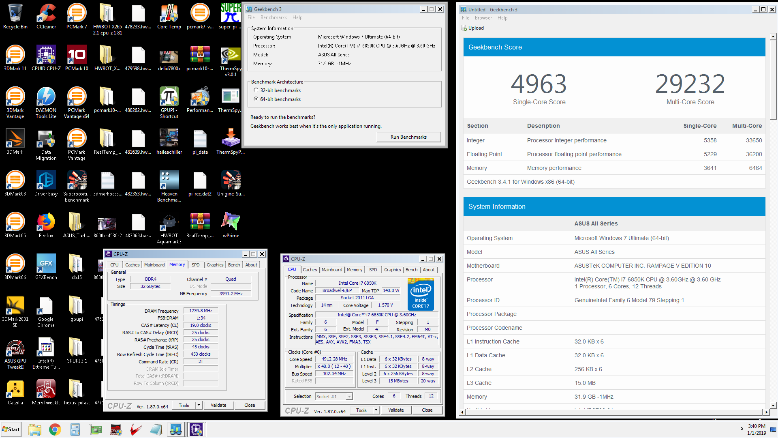Open the Intel Extreme Tuning icon
Viewport: 778px width, 438px height.
coord(46,353)
